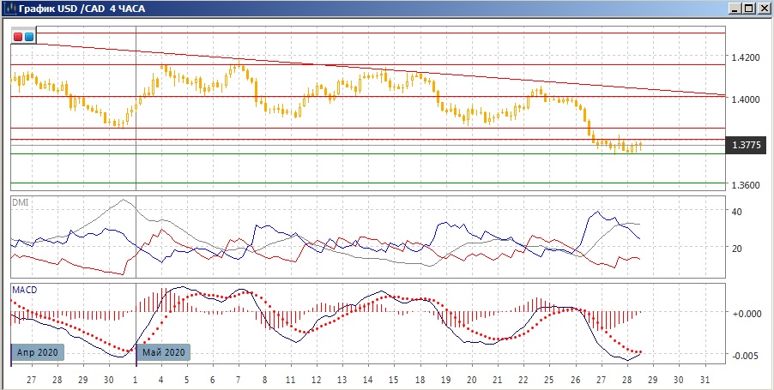Screen dimensions: 774x390
Task: Maximize the USD/CAD chart window
Action: point(748,9)
